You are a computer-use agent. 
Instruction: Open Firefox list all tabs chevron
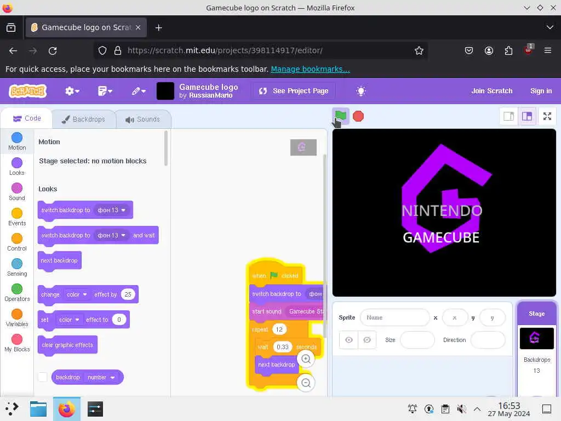(x=549, y=27)
